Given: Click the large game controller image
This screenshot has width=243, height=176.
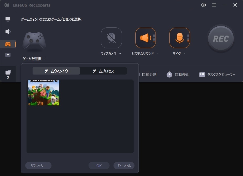Looking at the screenshot, I should (34, 42).
